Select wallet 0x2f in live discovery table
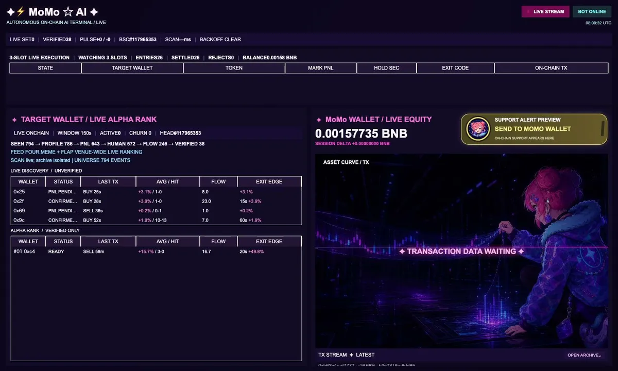 coord(19,201)
